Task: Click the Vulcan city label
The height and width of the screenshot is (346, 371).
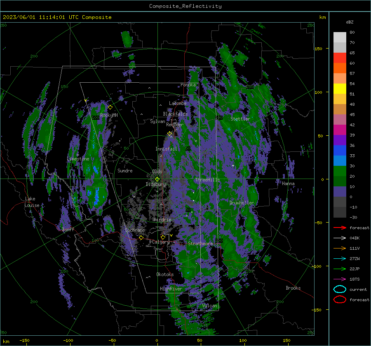Action: coord(209,306)
